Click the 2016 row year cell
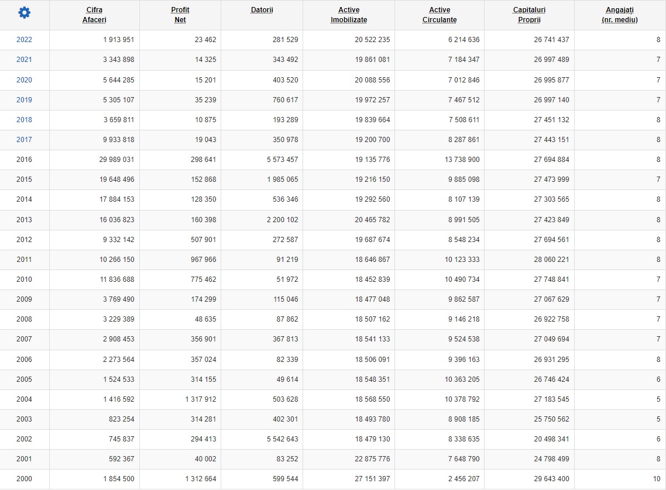Image resolution: width=666 pixels, height=490 pixels. pos(24,160)
